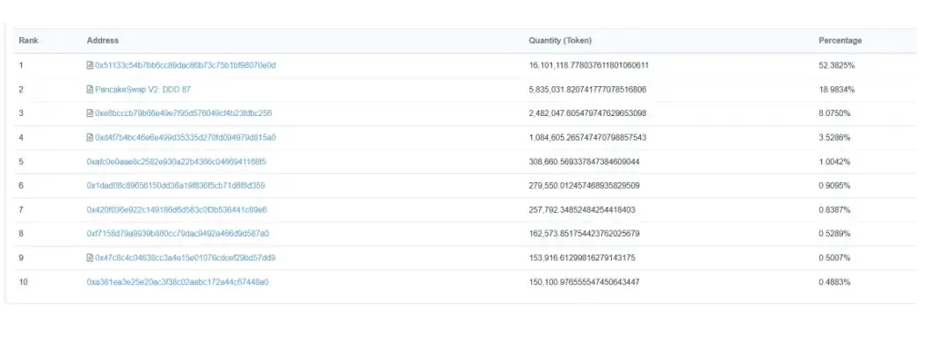
Task: Click the Address column header
Action: pos(103,41)
